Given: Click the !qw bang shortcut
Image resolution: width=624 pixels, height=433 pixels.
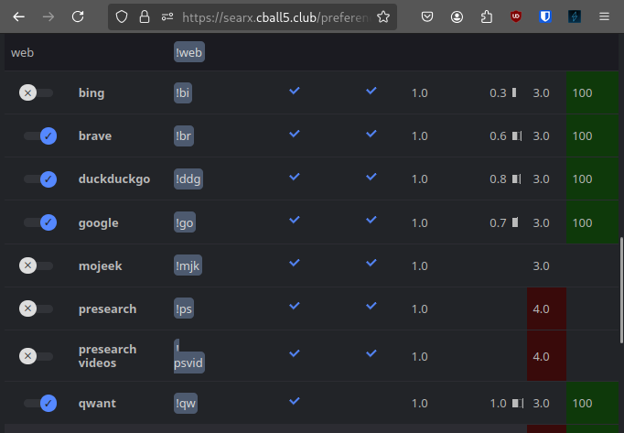Looking at the screenshot, I should point(186,403).
